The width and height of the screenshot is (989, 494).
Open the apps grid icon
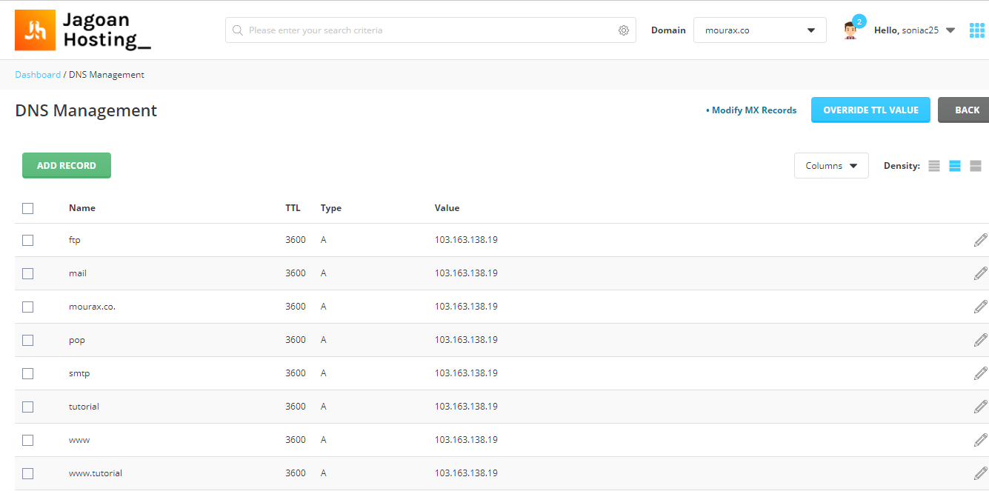coord(977,30)
